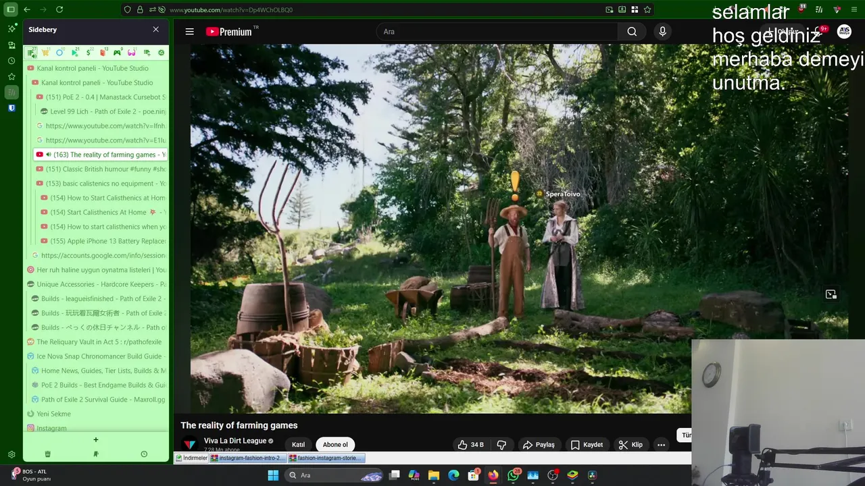
Task: Select Yeni Sekme tab in Sidebery
Action: coord(96,414)
